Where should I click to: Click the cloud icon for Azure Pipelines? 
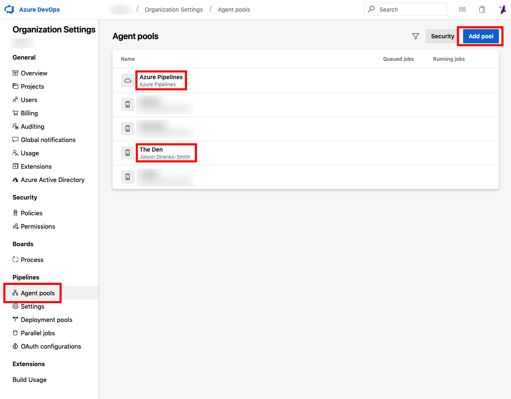point(128,80)
